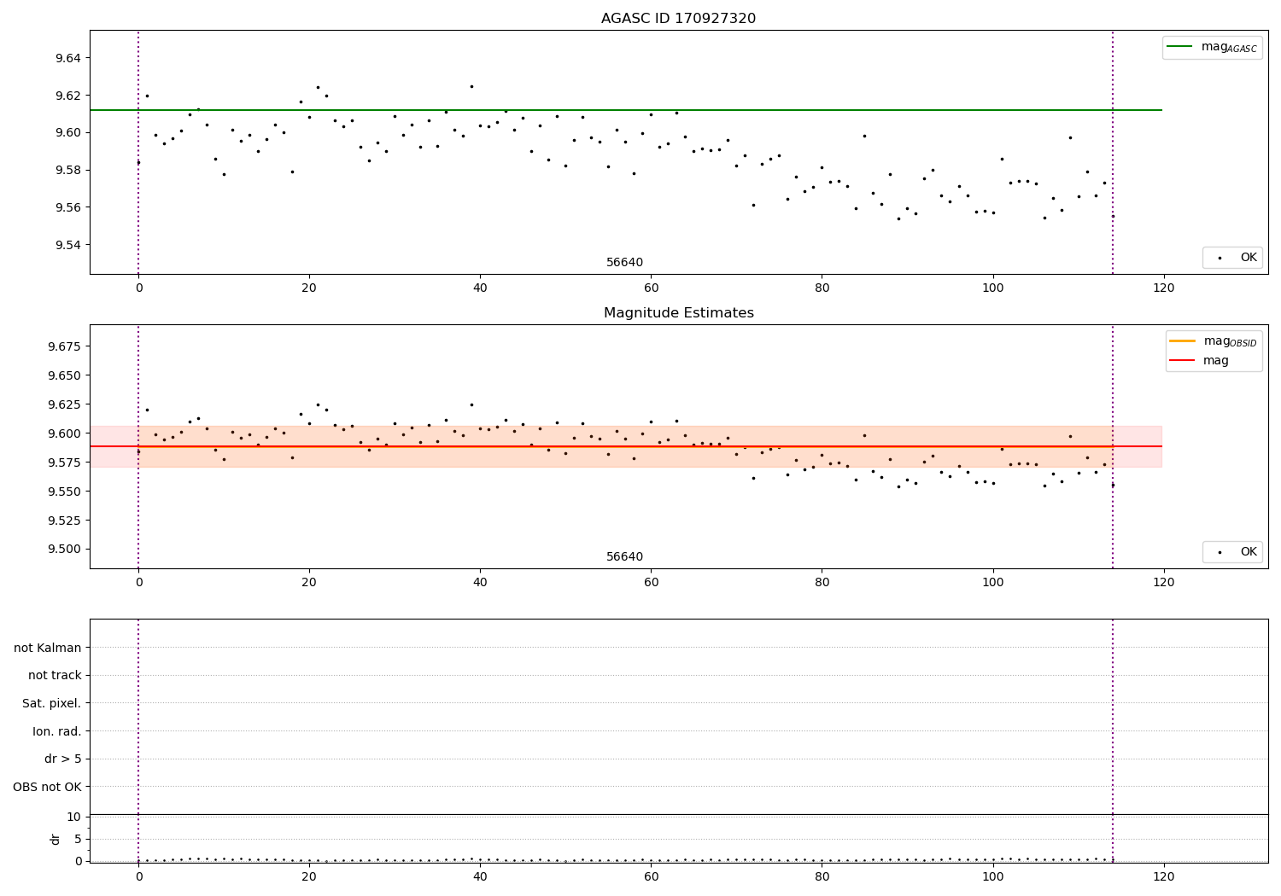
Task: Click the 'Ion. rad.' axis label
Action: coord(57,731)
